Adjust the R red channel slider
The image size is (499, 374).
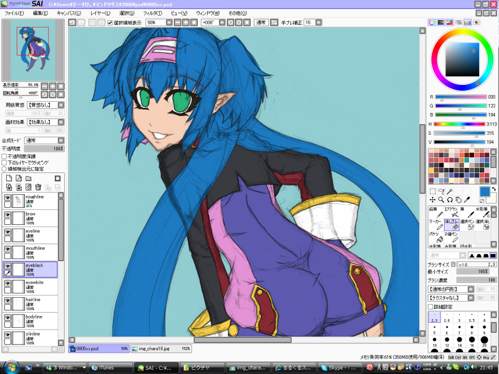click(460, 97)
